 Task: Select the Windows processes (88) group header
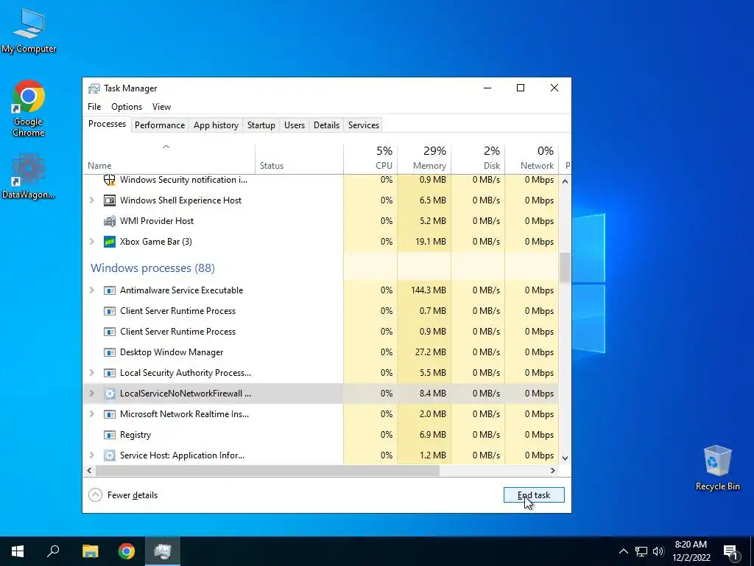[x=152, y=268]
